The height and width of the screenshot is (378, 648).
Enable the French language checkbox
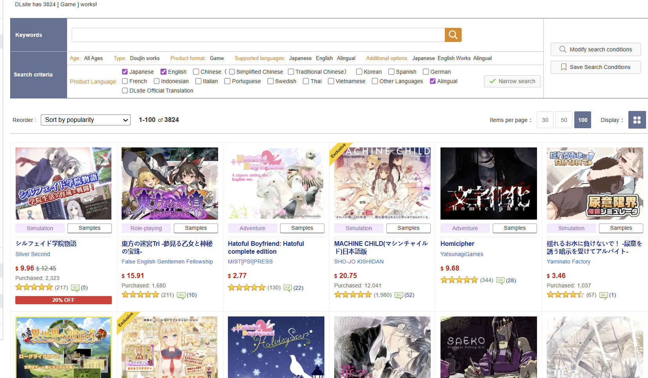(x=125, y=81)
